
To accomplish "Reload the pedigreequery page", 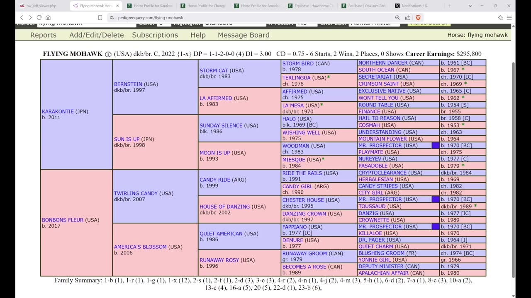I will [x=39, y=17].
